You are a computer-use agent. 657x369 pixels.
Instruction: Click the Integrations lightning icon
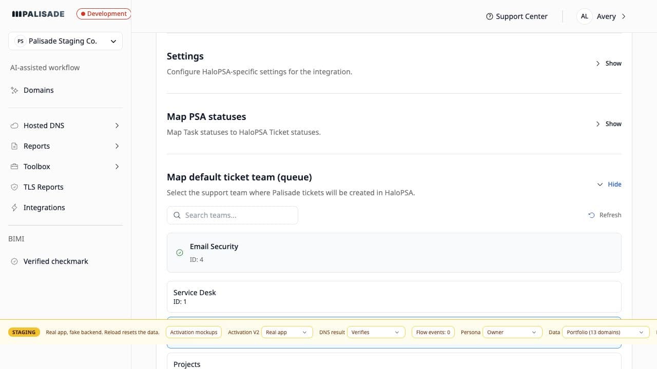point(14,208)
